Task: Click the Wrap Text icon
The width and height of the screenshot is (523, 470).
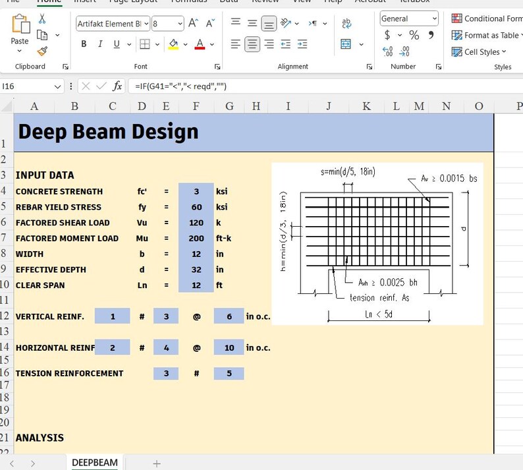Action: click(346, 23)
